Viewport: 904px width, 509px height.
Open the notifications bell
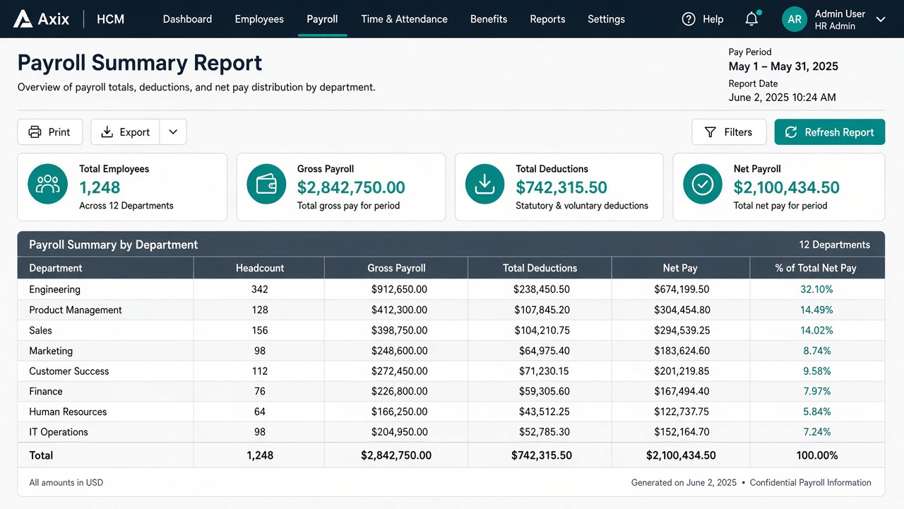[752, 19]
